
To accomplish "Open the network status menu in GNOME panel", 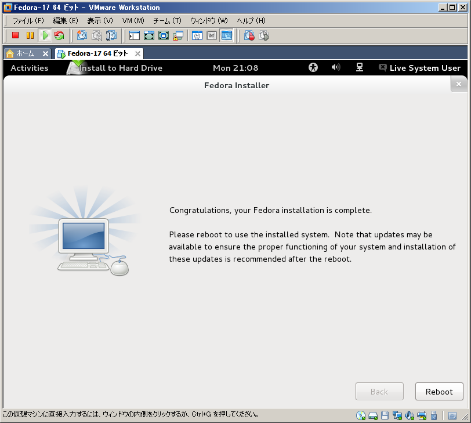I will coord(360,67).
